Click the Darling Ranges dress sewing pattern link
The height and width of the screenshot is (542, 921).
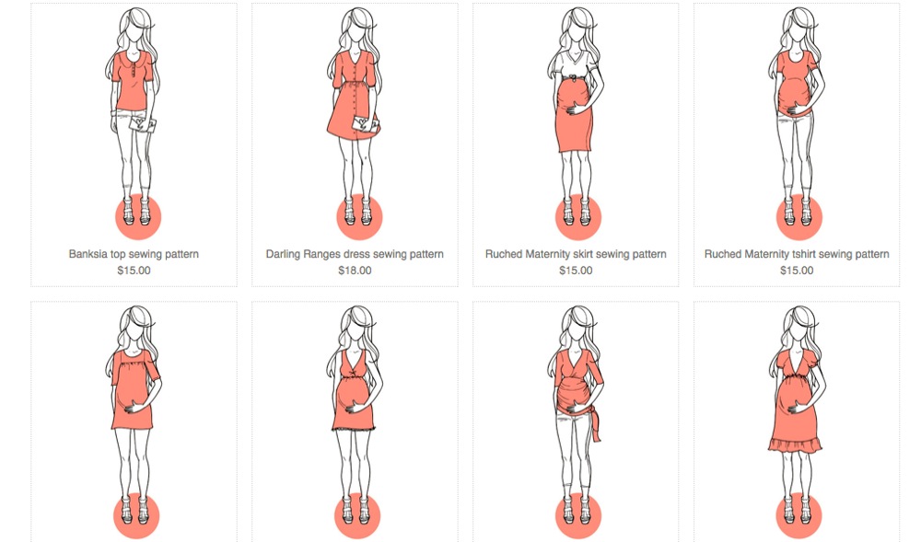355,254
